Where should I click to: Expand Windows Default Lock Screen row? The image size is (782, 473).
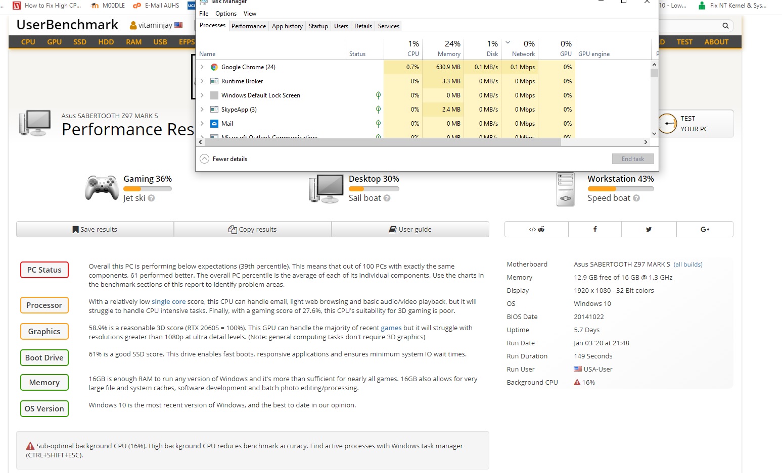(202, 95)
